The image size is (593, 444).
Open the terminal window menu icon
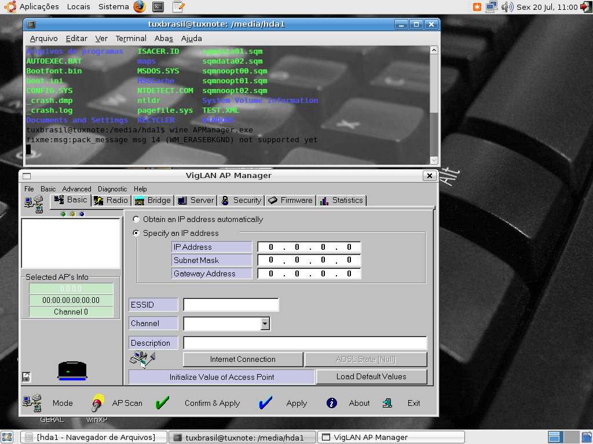tap(31, 24)
